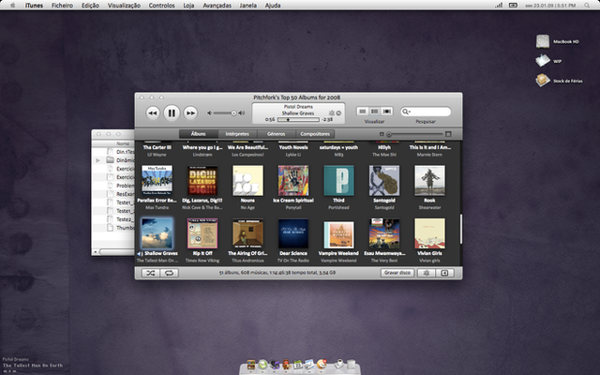Image resolution: width=600 pixels, height=375 pixels.
Task: Select the Dig, Lazarus, Dig!!! album cover
Action: (202, 181)
